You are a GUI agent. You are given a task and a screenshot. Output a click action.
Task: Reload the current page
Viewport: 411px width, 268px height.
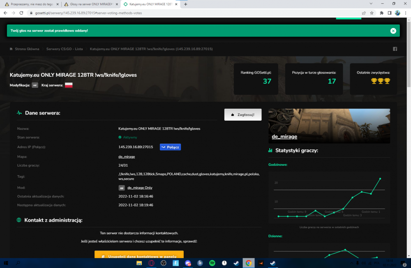(x=21, y=13)
